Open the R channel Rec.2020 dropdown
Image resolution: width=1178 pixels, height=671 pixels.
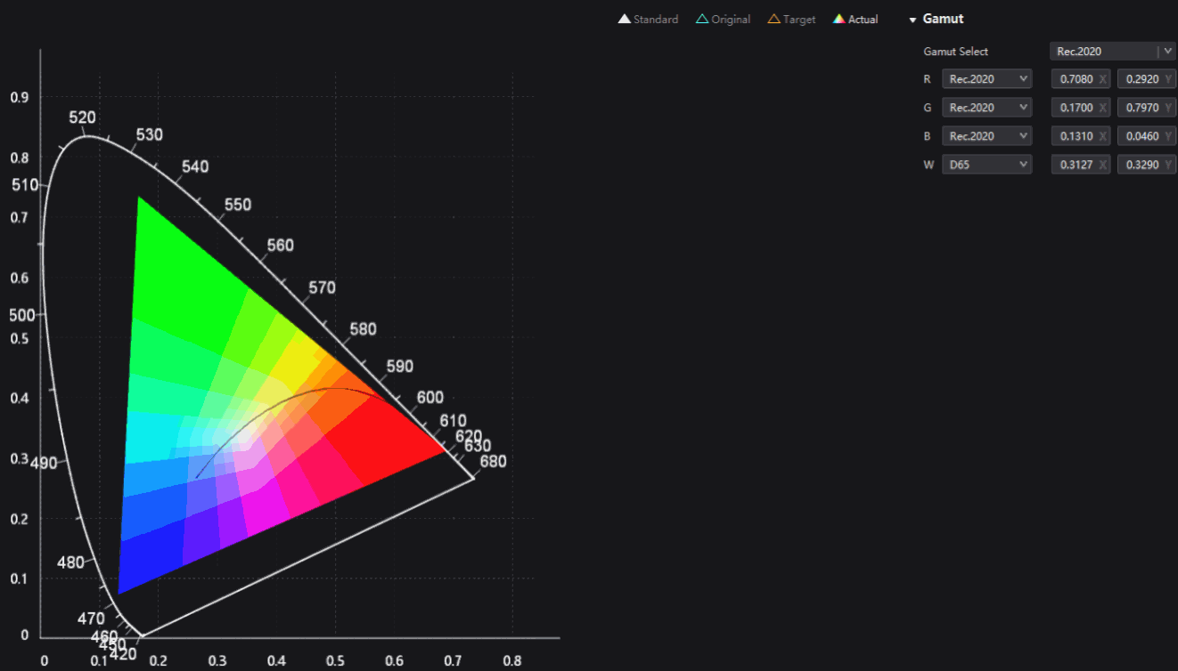click(986, 78)
